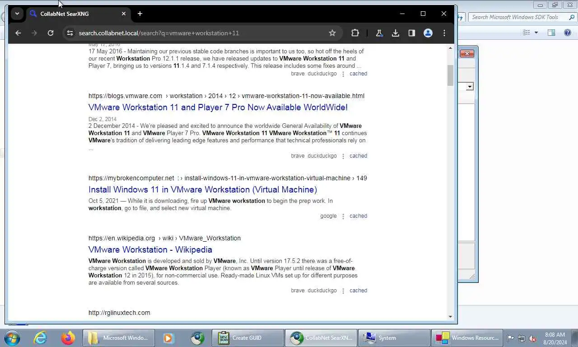
Task: Click the vertical scrollbar thumb
Action: click(x=450, y=75)
